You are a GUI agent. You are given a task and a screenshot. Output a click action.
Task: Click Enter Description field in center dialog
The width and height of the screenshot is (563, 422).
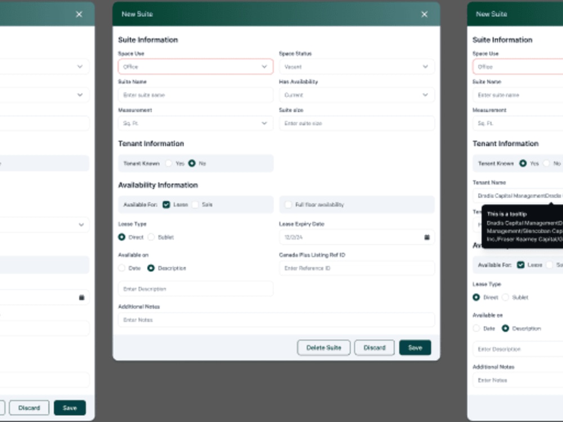point(195,289)
